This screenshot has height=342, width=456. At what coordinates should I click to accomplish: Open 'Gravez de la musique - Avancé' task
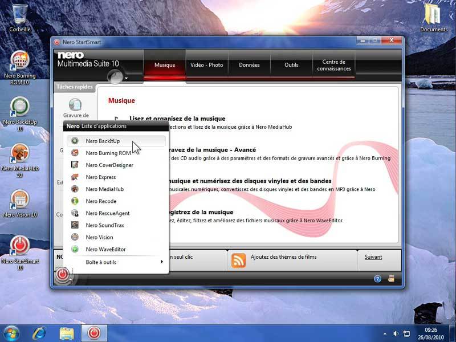pos(212,150)
